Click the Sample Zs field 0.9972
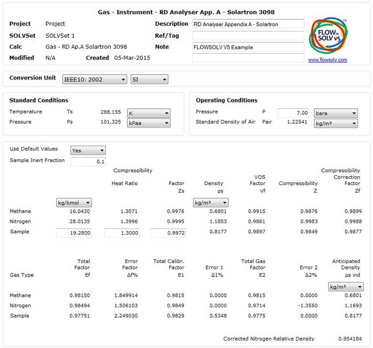The width and height of the screenshot is (373, 348). [x=168, y=233]
